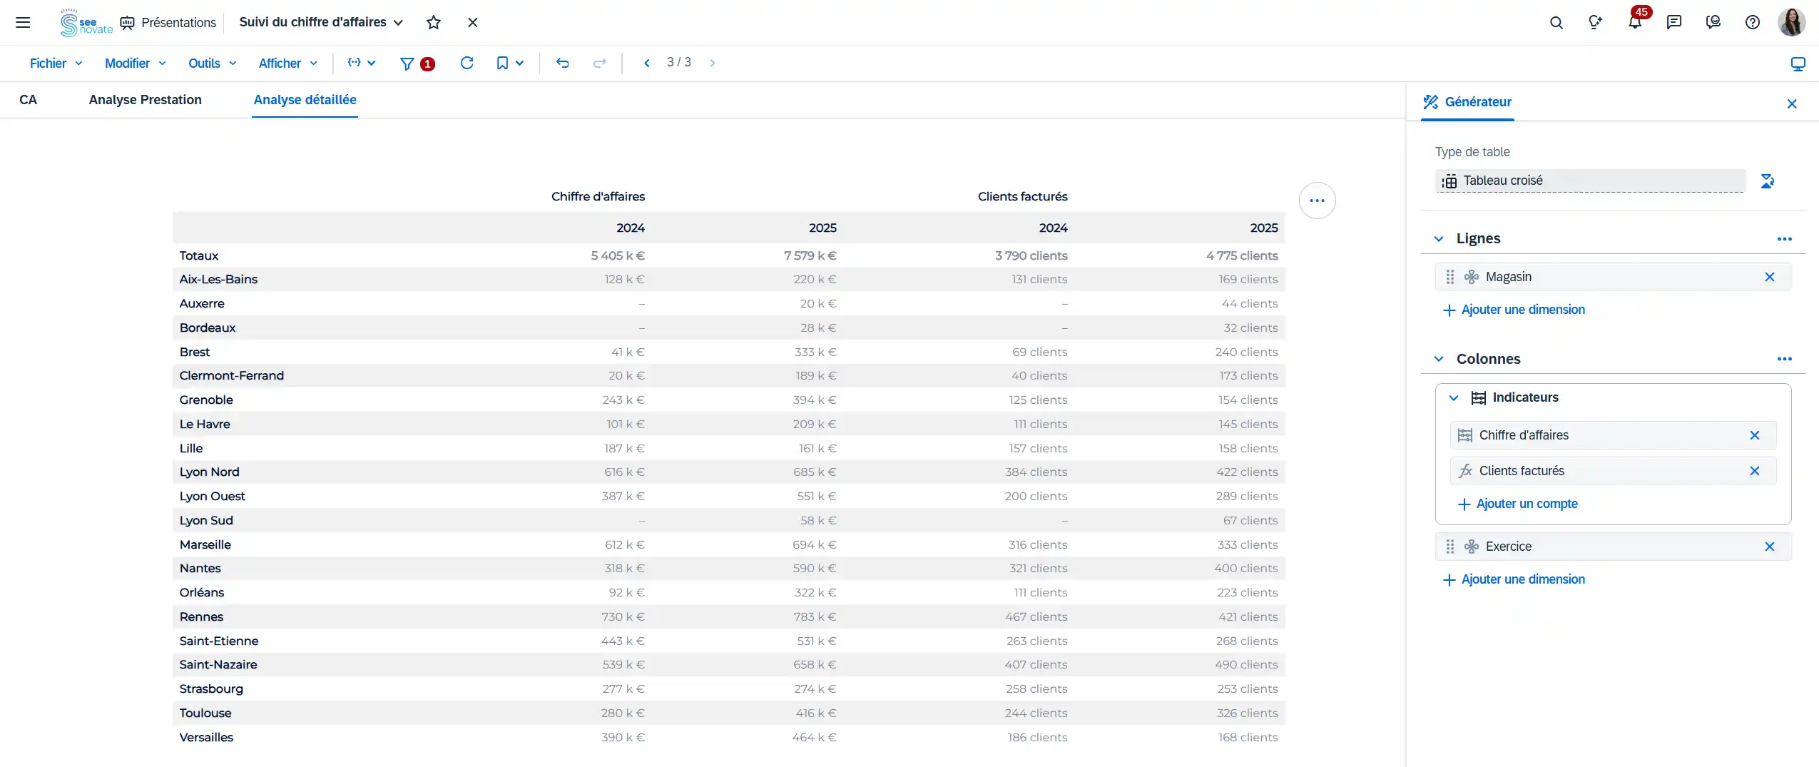Remove Clients facturés from Indicateurs
Image resolution: width=1819 pixels, height=767 pixels.
(x=1755, y=471)
